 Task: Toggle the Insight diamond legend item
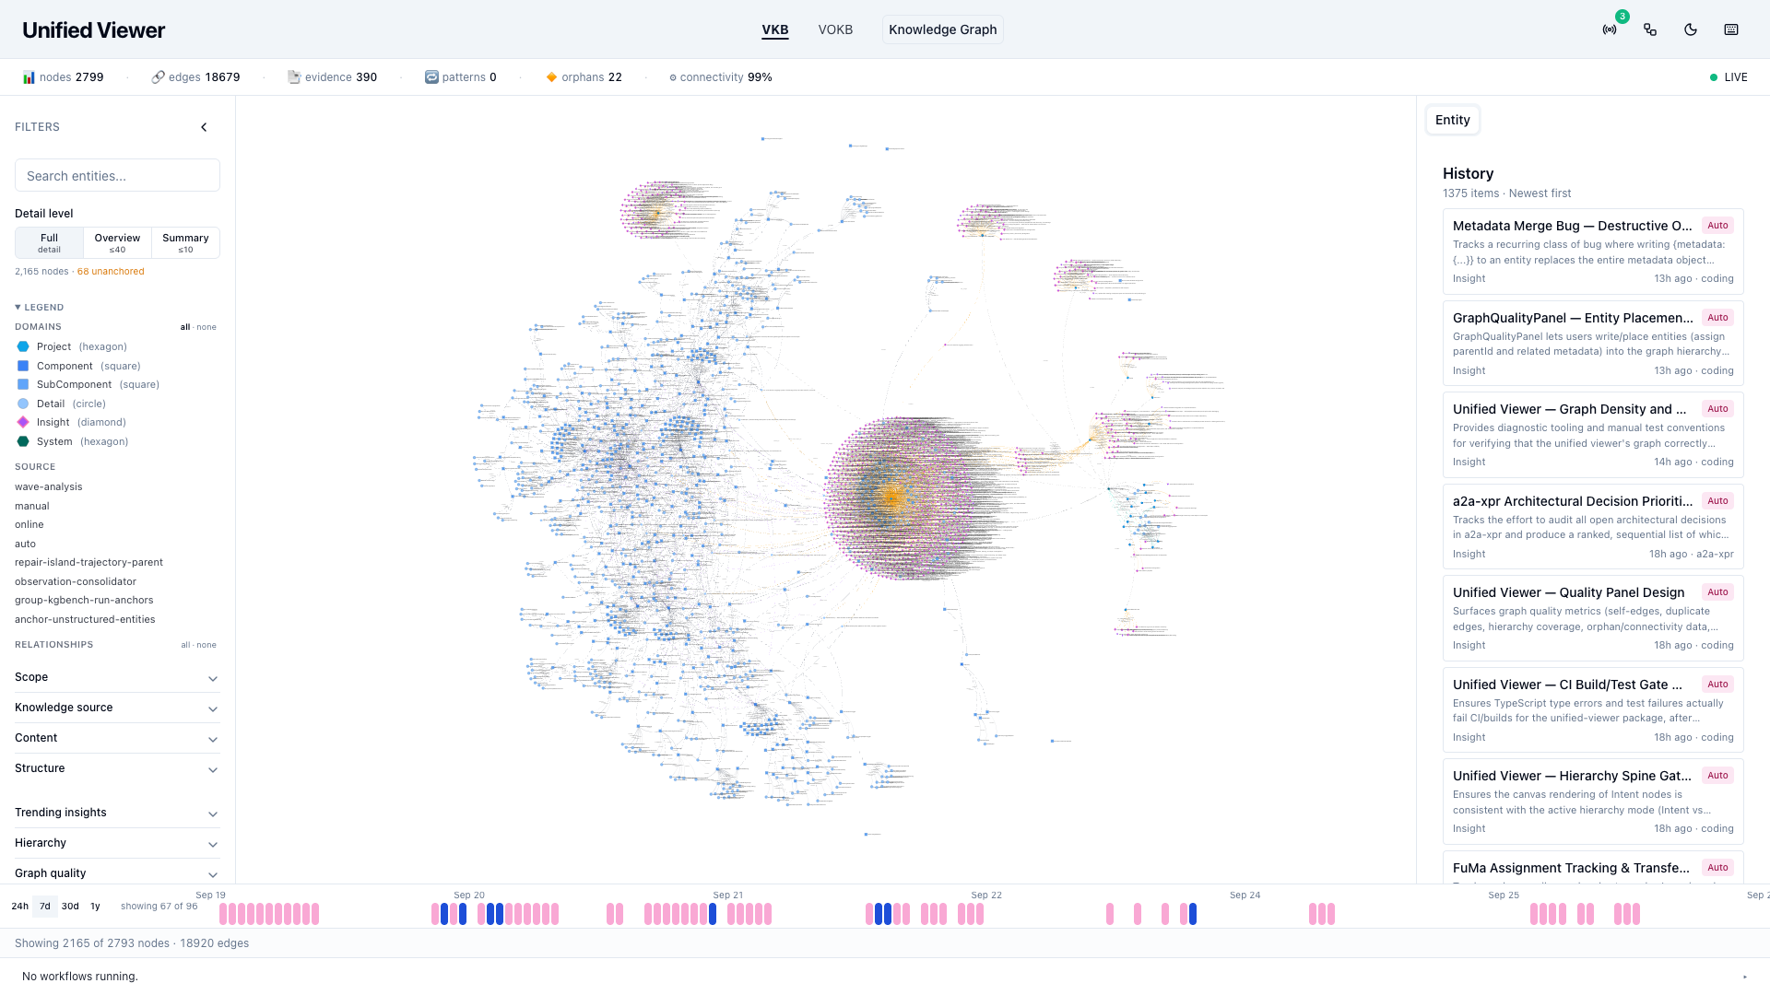click(71, 422)
